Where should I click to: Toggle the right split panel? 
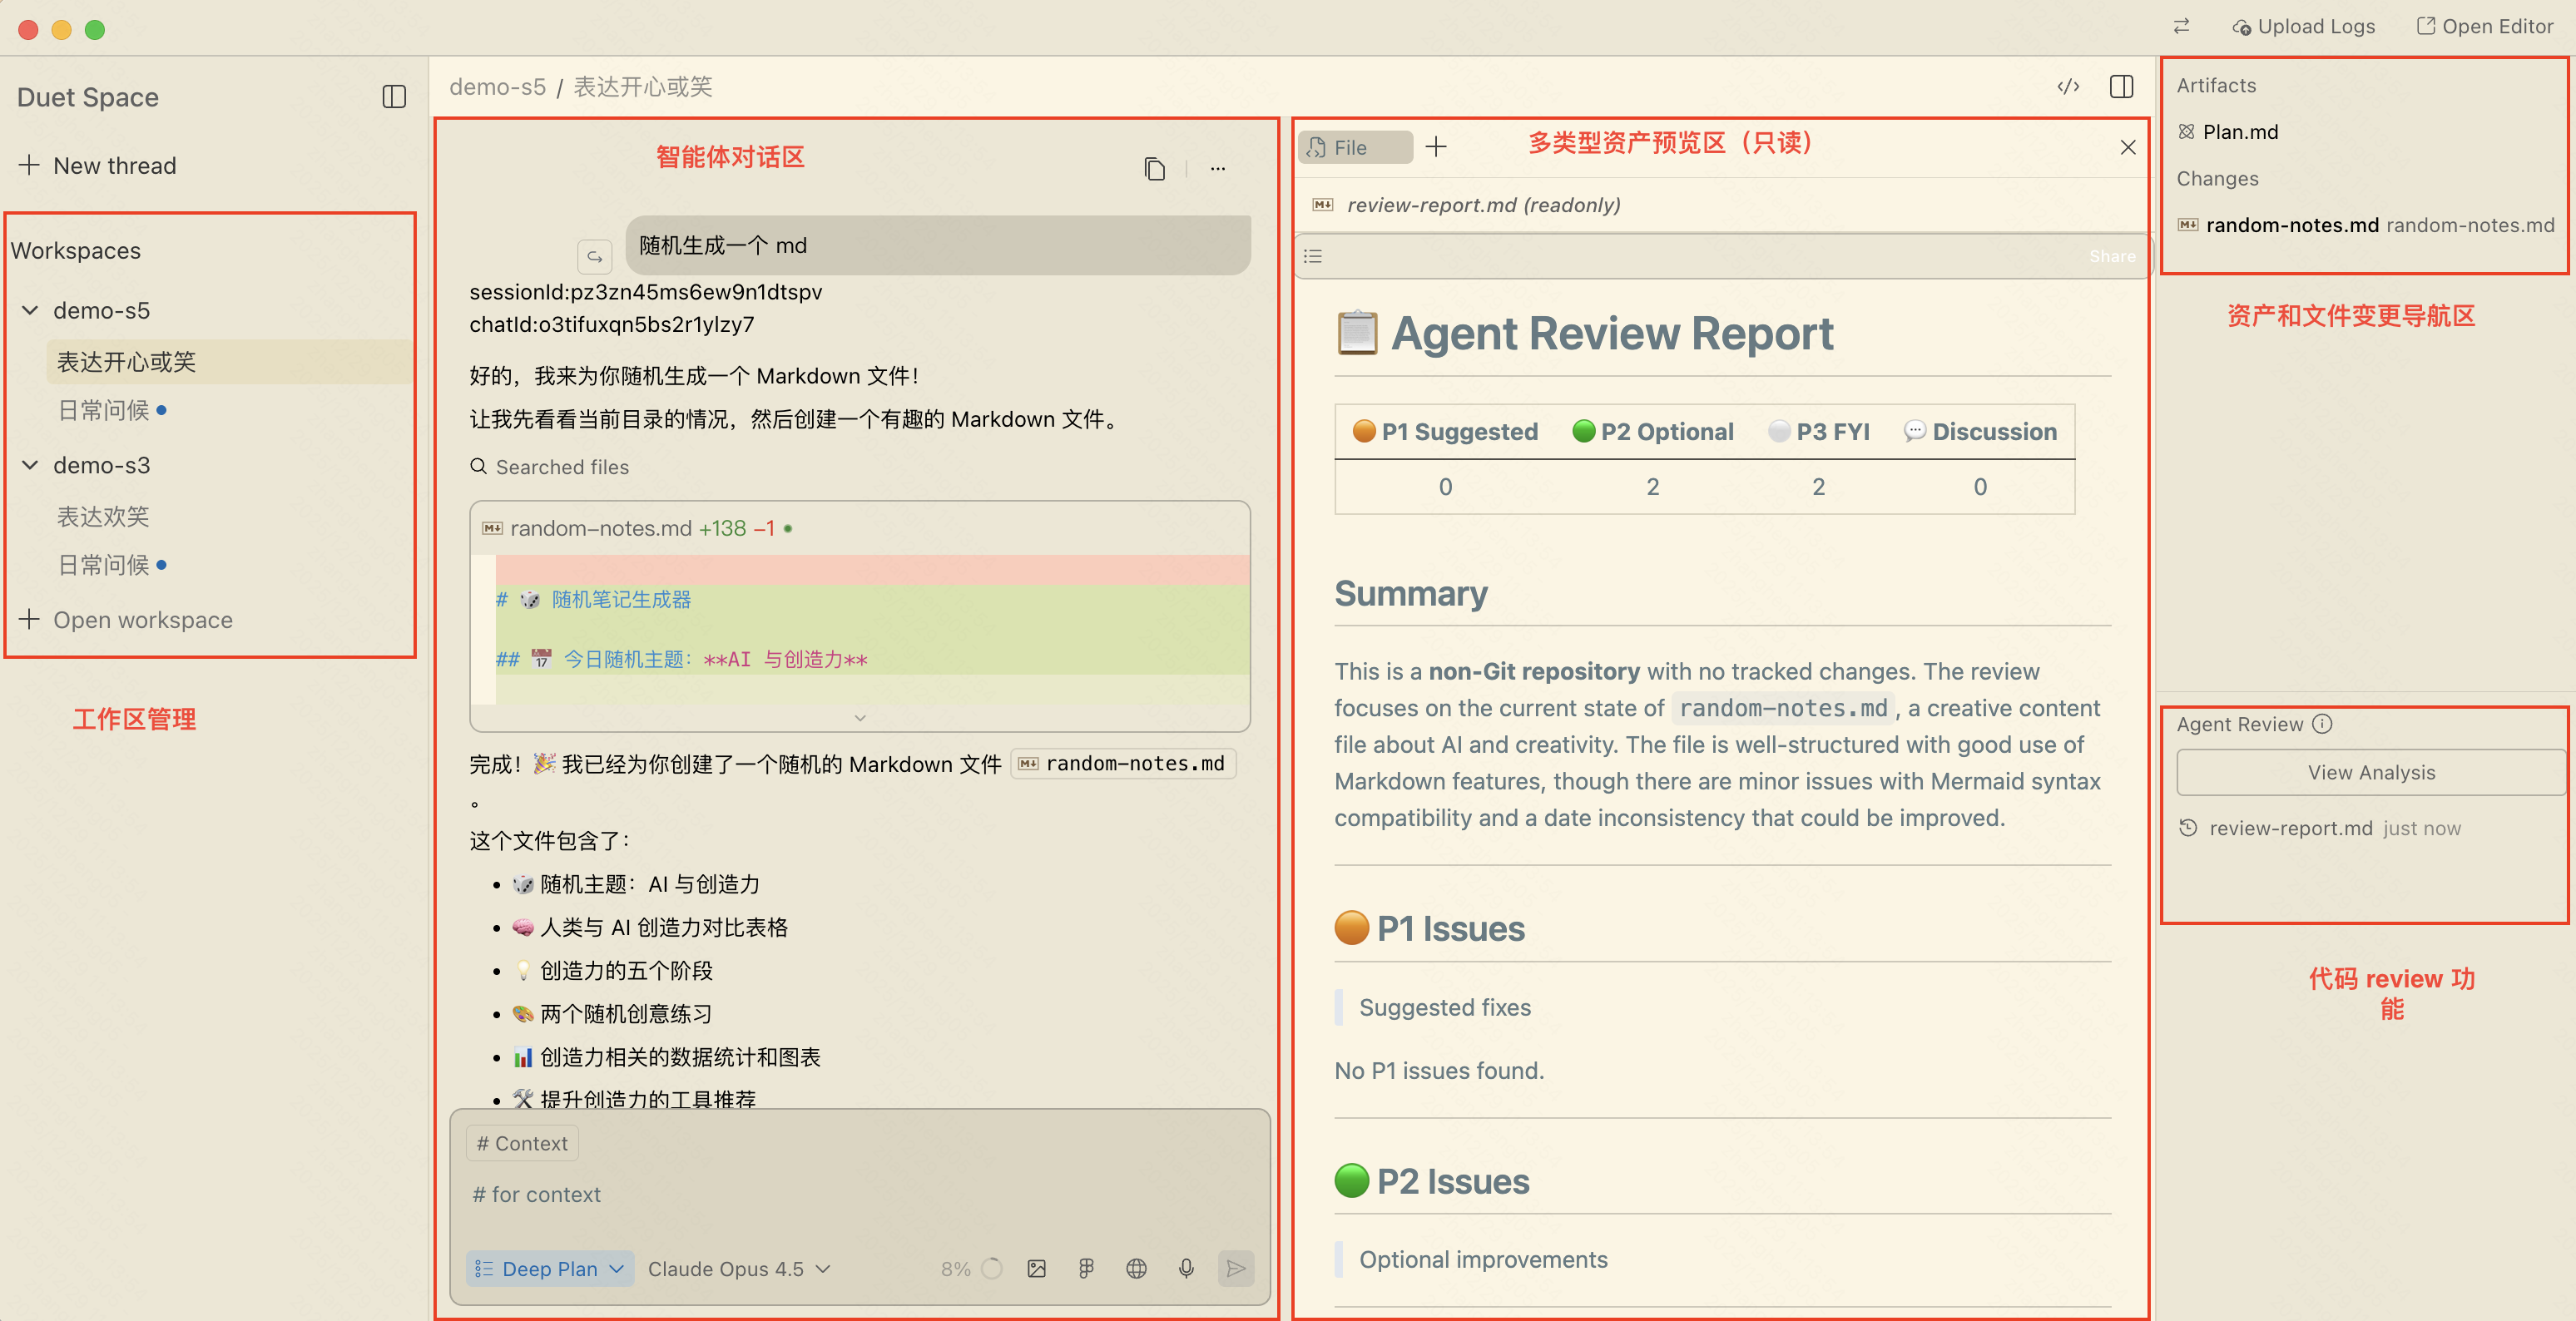[x=2121, y=87]
